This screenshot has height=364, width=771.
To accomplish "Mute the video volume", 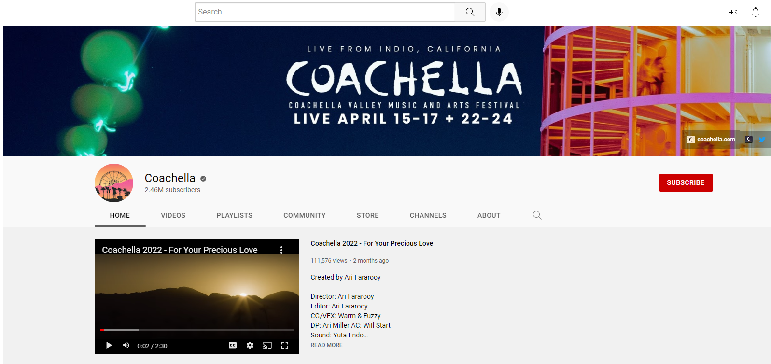I will pyautogui.click(x=126, y=345).
